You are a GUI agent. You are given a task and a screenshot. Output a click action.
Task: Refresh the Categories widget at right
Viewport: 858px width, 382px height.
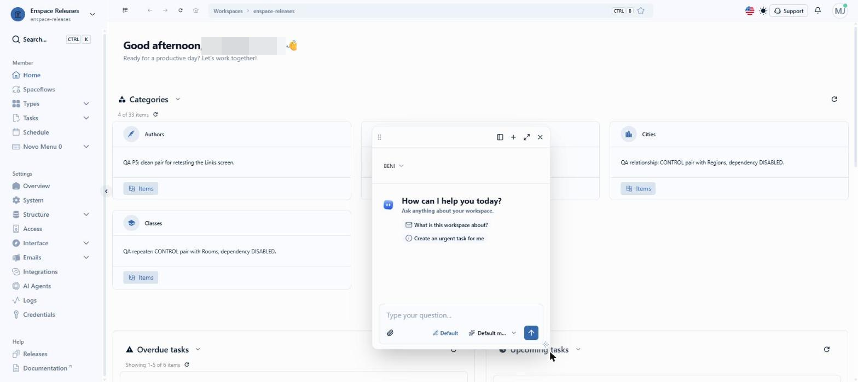coord(834,99)
